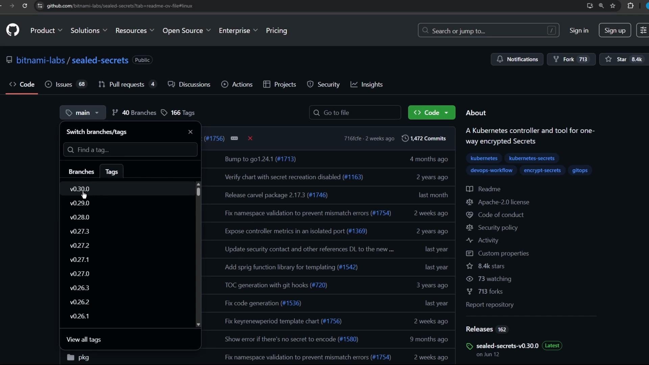Expand the Open Source menu

click(x=187, y=31)
